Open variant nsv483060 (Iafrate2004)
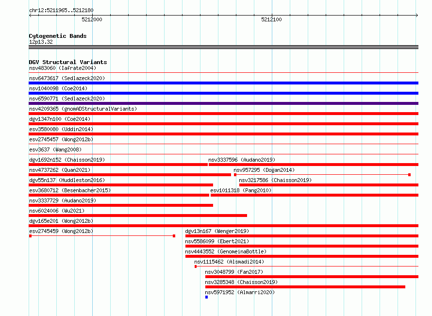 [63, 68]
